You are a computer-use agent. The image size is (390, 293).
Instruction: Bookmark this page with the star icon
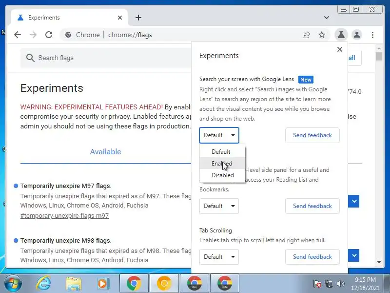(x=322, y=35)
